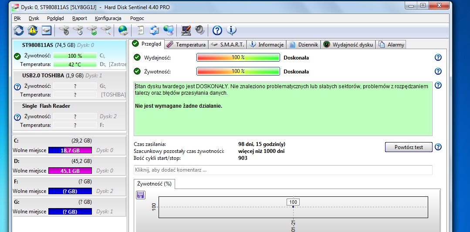The width and height of the screenshot is (470, 232).
Task: Click the Powtórz test button
Action: (x=409, y=147)
